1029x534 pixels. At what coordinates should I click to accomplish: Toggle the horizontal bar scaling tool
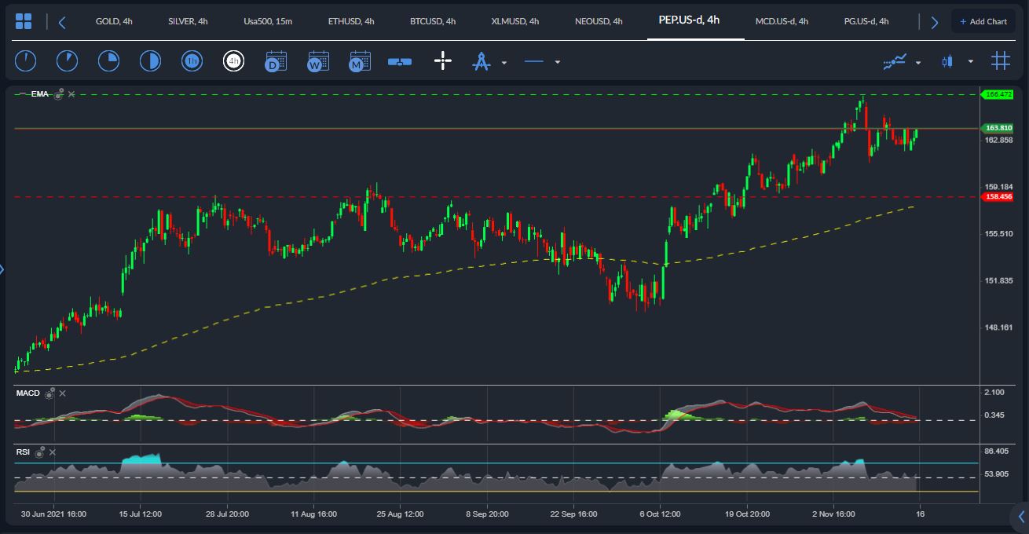(x=400, y=61)
